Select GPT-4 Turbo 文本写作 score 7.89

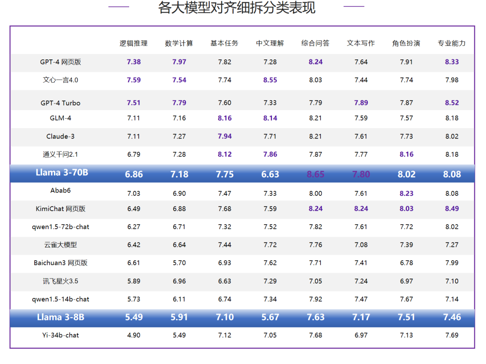[x=361, y=103]
